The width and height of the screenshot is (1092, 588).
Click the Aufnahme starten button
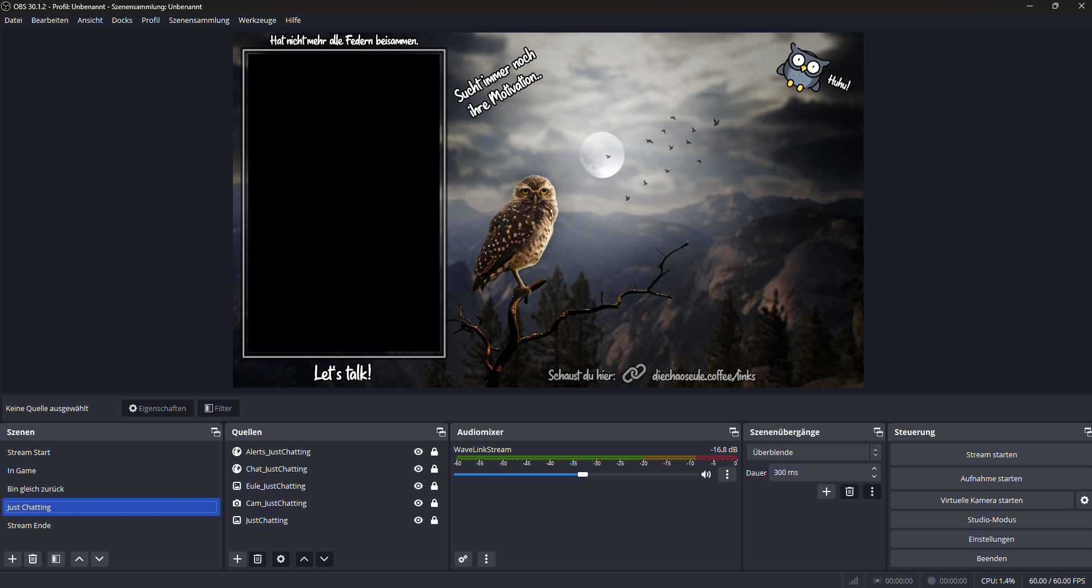tap(991, 478)
